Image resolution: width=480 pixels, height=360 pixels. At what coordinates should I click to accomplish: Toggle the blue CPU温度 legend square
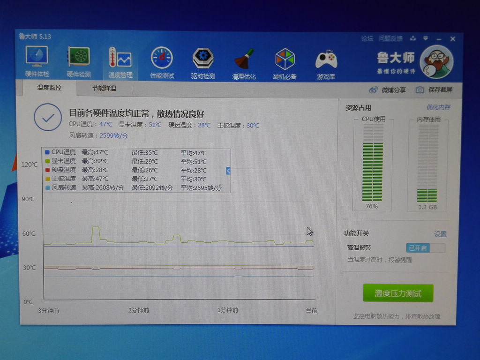click(46, 152)
